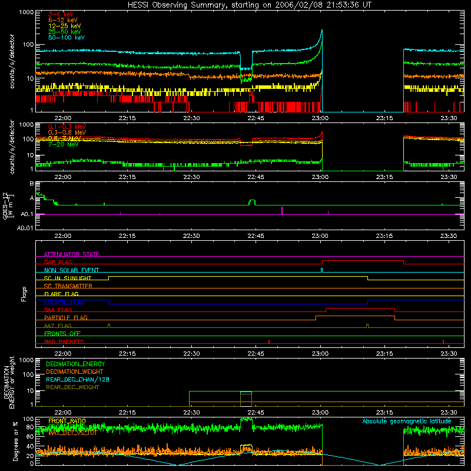
Task: Click the 23:15 time label under Flags panel
Action: coord(384,354)
